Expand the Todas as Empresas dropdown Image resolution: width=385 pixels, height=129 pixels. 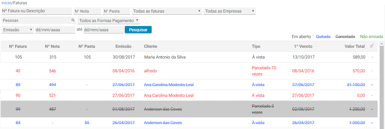(229, 11)
